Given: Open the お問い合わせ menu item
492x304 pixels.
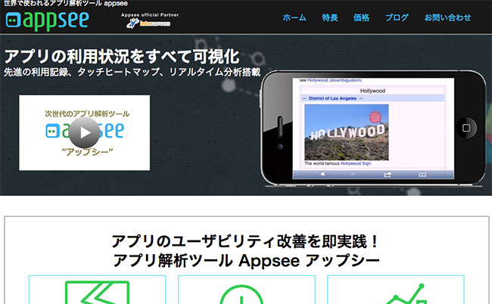Looking at the screenshot, I should pos(447,17).
